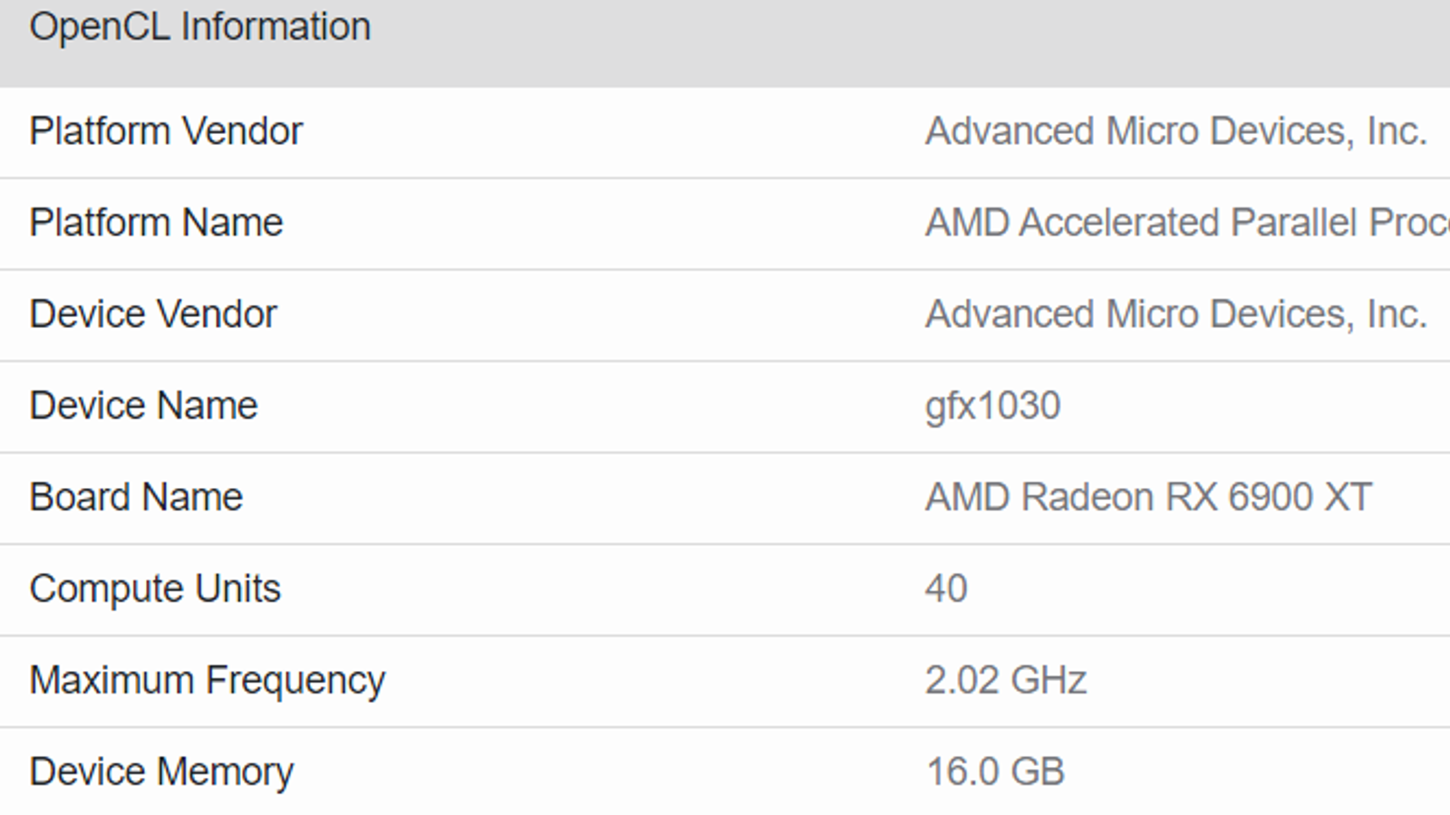Click the GB unit text

1037,772
